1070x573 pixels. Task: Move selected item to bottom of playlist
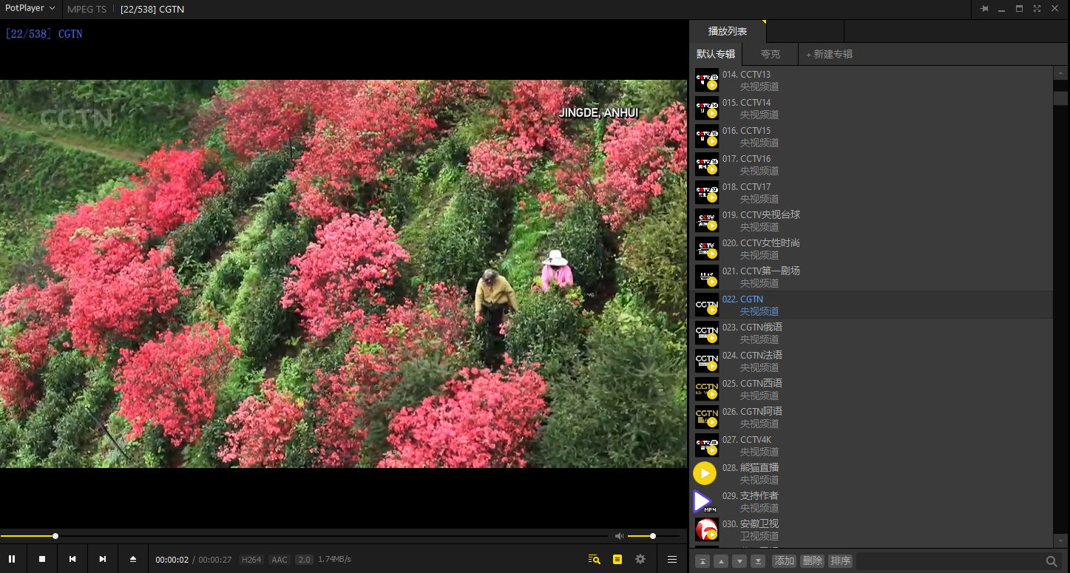click(x=758, y=561)
